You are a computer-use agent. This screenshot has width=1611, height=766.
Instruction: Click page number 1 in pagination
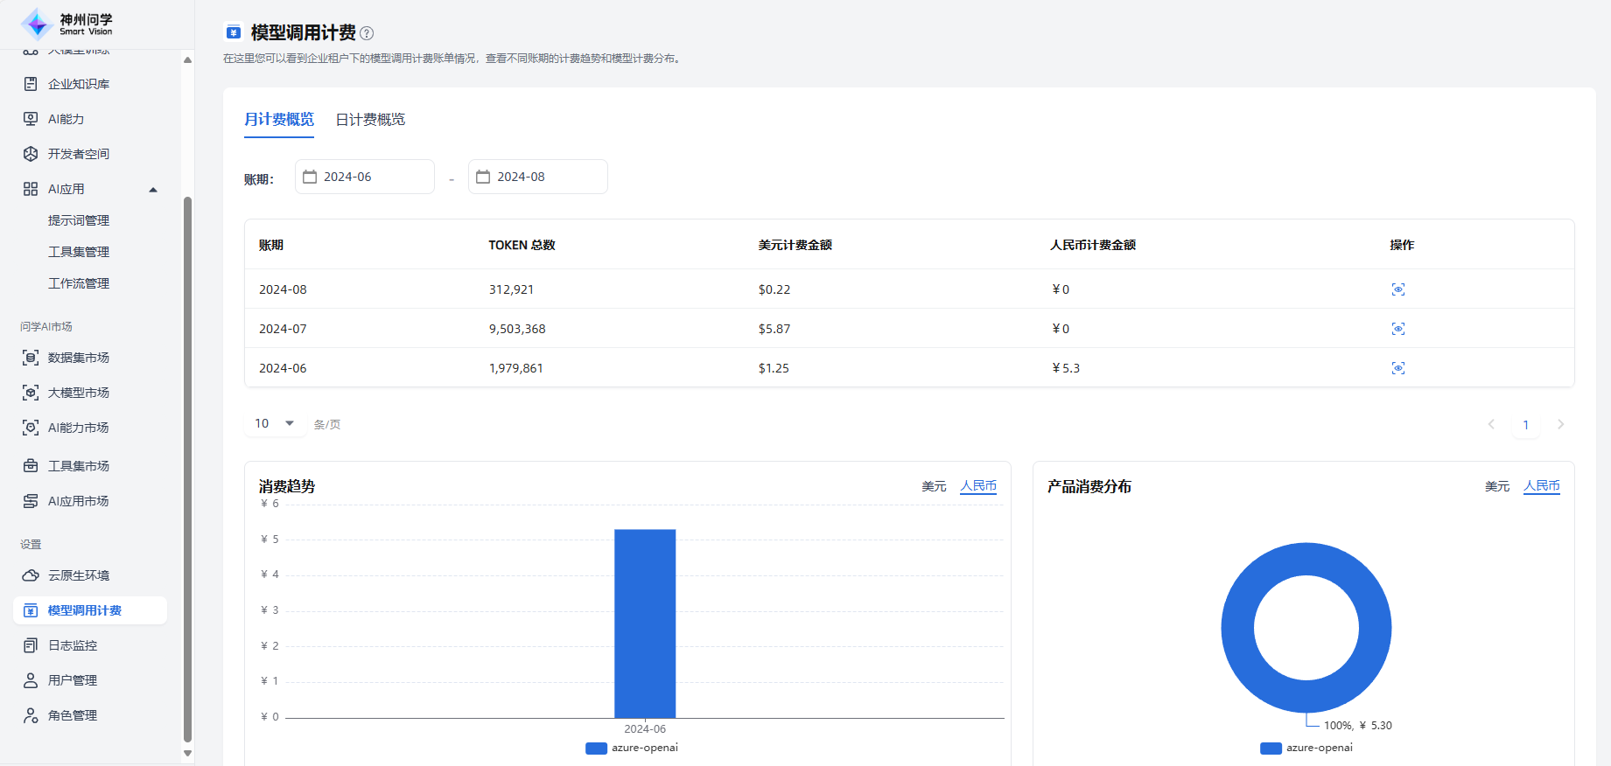[1526, 425]
